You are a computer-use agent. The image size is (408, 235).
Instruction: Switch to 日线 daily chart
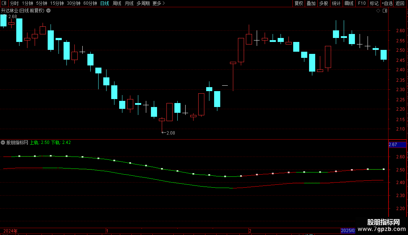coord(105,3)
